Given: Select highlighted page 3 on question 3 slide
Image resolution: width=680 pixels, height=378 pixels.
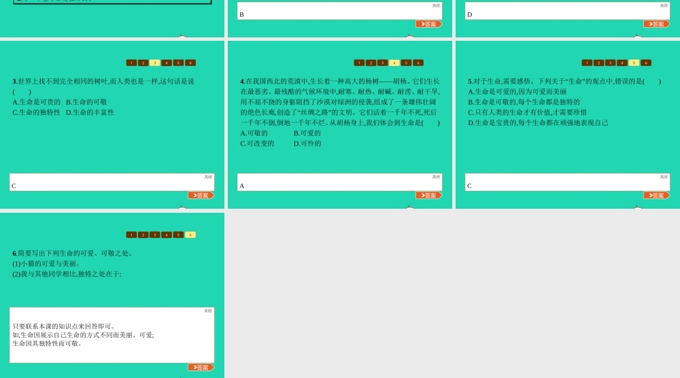Looking at the screenshot, I should (x=155, y=63).
